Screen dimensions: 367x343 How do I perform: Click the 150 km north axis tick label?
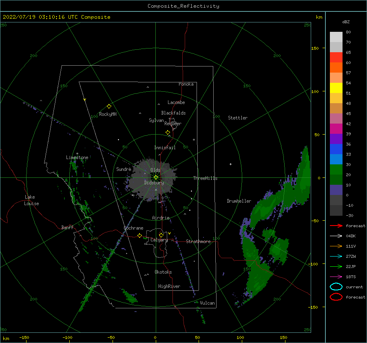tap(315, 48)
